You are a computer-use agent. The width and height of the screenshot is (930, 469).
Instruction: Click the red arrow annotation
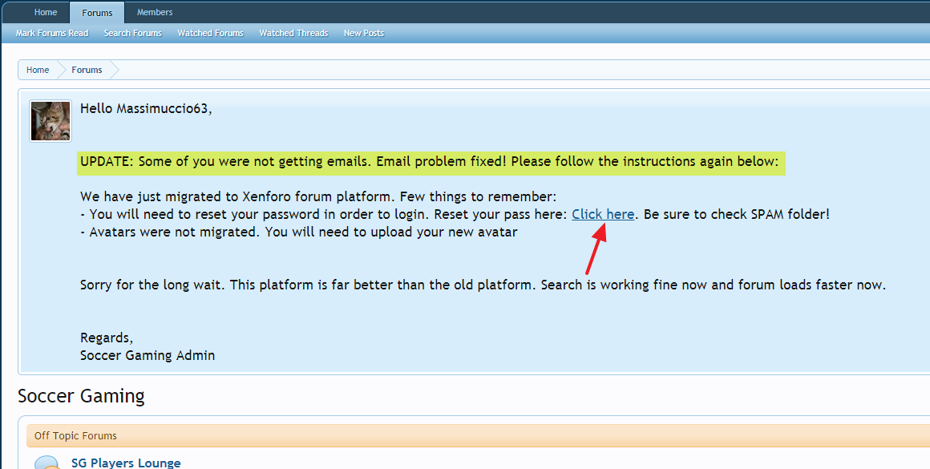pyautogui.click(x=596, y=249)
